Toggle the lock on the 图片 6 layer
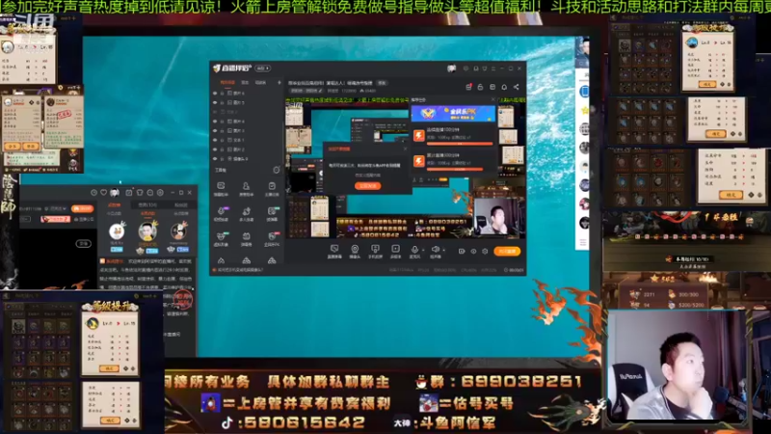This screenshot has width=771, height=434. coord(223,93)
